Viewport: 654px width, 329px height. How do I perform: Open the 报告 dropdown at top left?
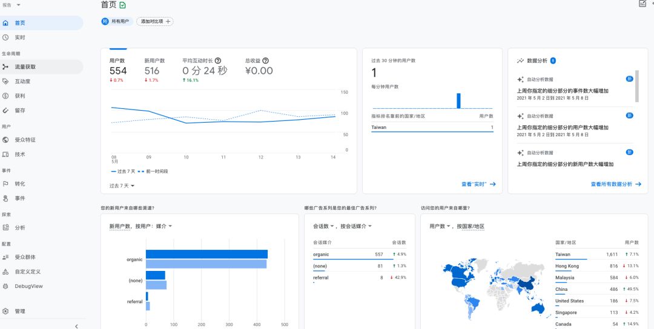click(12, 5)
